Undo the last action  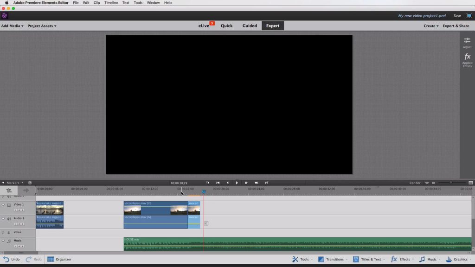tap(12, 260)
